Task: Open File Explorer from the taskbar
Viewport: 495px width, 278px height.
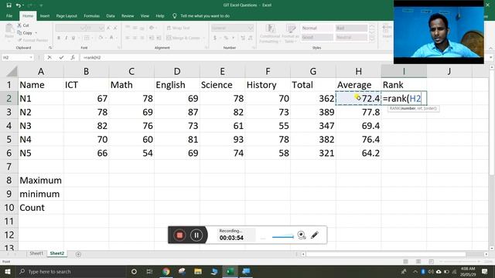Action: (198, 271)
